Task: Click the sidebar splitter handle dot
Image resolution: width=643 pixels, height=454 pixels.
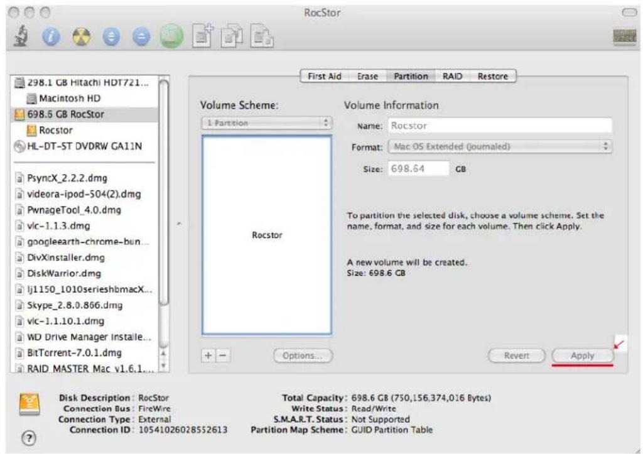Action: coord(179,224)
